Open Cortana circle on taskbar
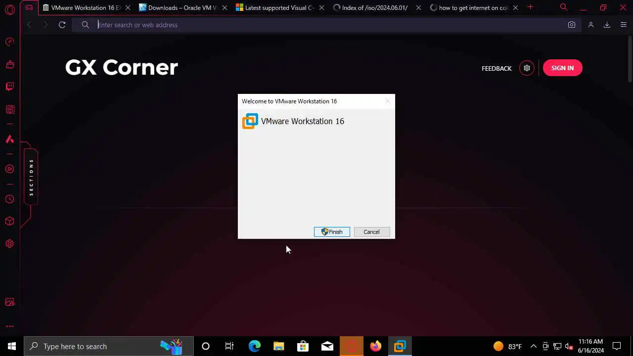 click(206, 346)
